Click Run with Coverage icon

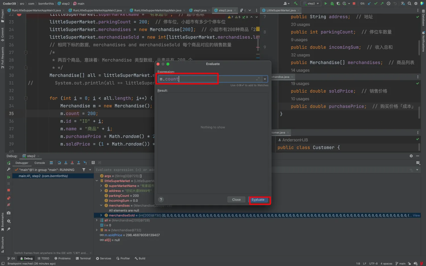pos(338,3)
